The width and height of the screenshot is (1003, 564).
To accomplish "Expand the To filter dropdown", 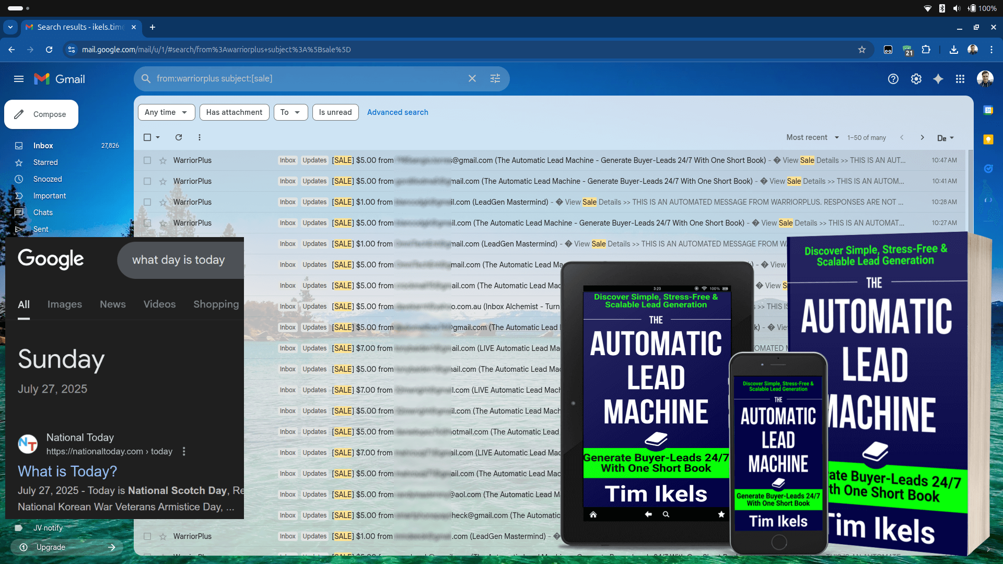I will pos(290,112).
